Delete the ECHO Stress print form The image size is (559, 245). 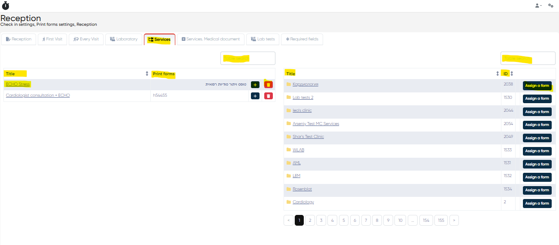point(268,85)
